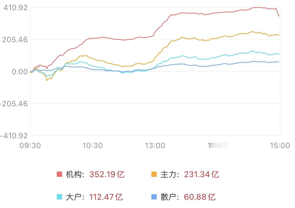Click the 410.92 y-axis label

[x=16, y=8]
